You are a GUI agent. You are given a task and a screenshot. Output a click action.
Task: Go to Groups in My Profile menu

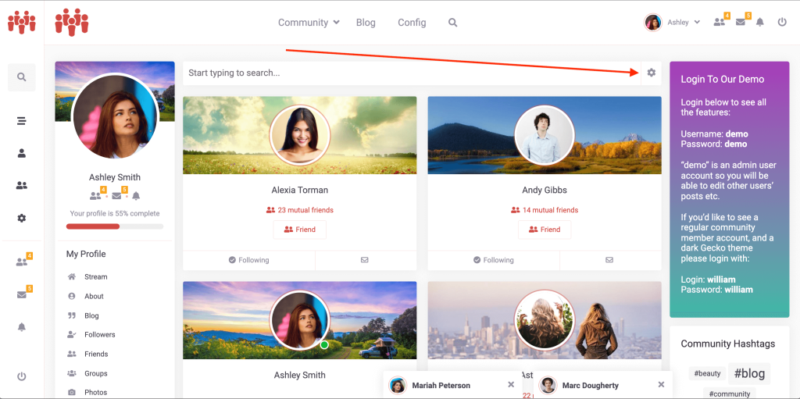96,373
